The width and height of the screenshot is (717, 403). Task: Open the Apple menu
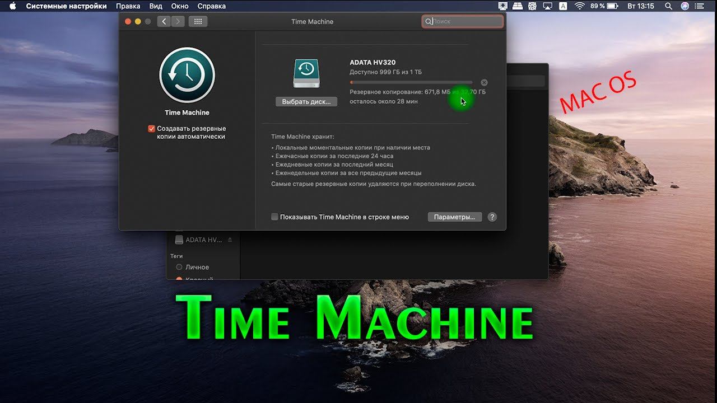pyautogui.click(x=12, y=6)
